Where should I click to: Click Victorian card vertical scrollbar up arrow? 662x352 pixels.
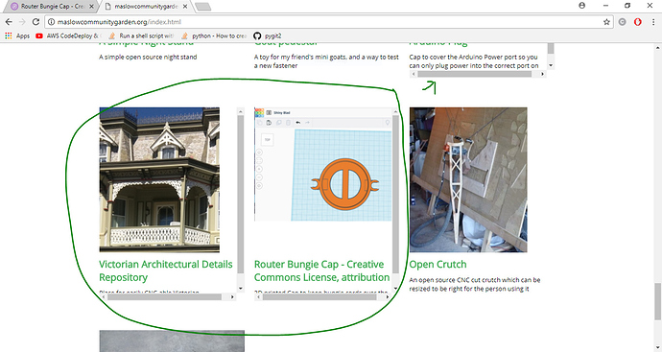[241, 111]
